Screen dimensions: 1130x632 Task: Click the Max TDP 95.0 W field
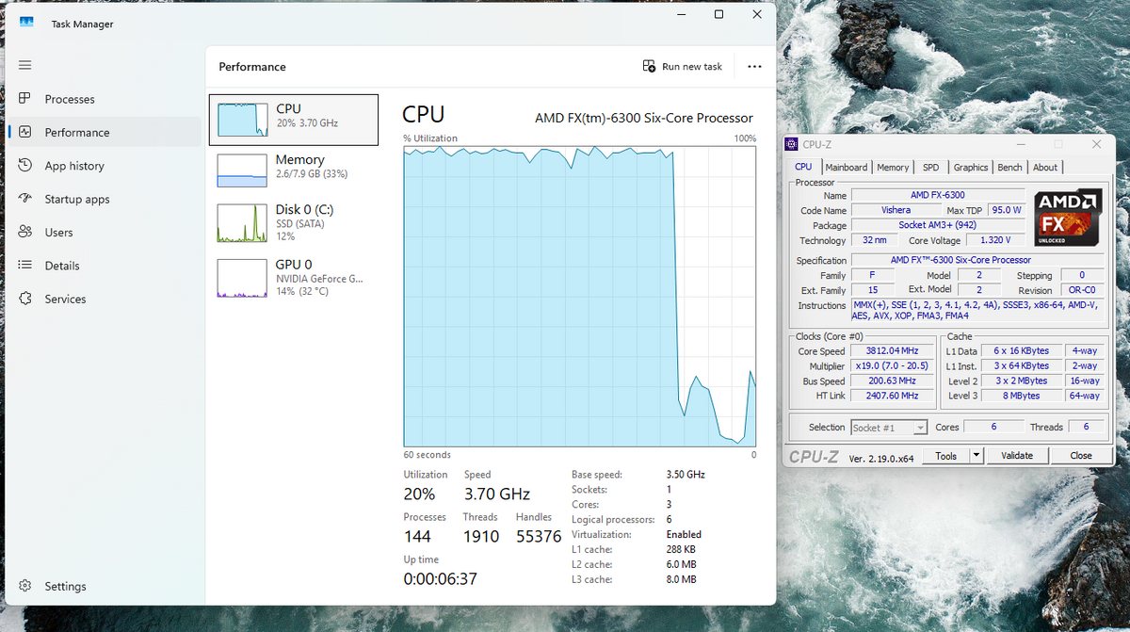[x=1006, y=210]
